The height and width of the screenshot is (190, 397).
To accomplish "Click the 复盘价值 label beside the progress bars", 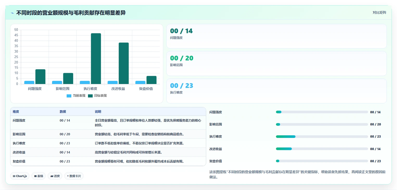I will click(216, 161).
